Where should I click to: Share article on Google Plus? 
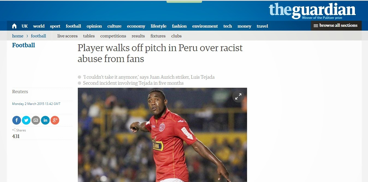(55, 120)
